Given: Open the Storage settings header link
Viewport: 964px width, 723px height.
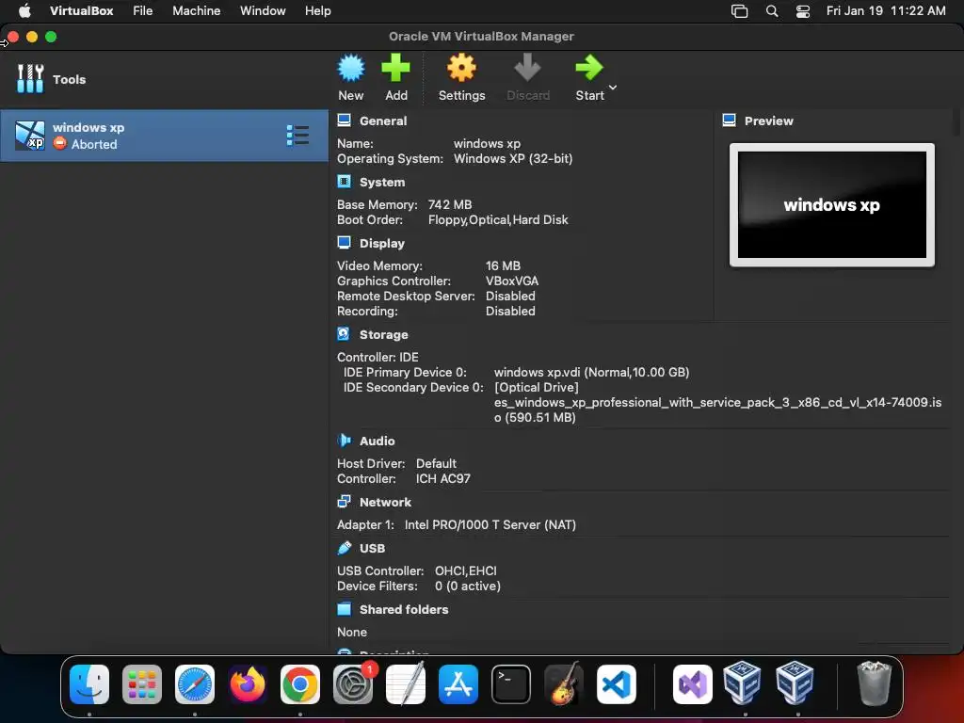Looking at the screenshot, I should pyautogui.click(x=384, y=334).
